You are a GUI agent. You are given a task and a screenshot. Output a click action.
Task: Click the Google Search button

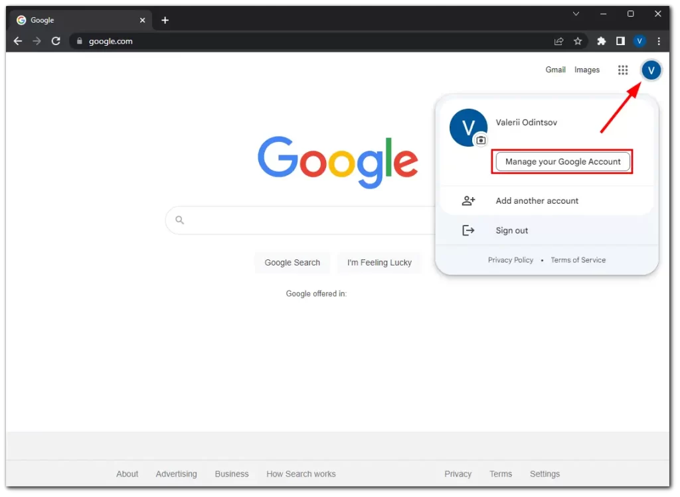click(293, 263)
